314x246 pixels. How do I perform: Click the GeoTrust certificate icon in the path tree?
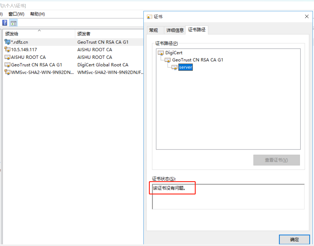168,60
